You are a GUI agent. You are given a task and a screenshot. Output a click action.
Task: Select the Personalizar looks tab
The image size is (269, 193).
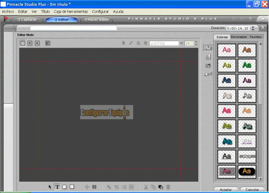coord(239,37)
